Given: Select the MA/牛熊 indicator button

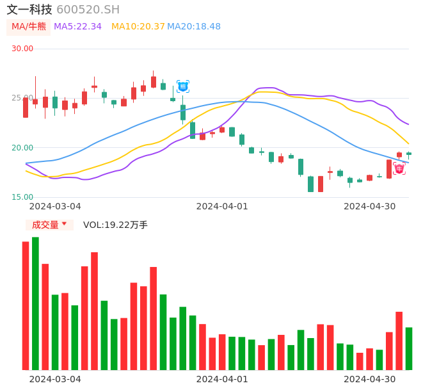Looking at the screenshot, I should click(29, 27).
